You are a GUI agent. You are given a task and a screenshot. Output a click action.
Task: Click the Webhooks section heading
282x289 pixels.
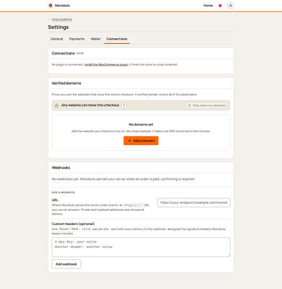click(x=61, y=167)
